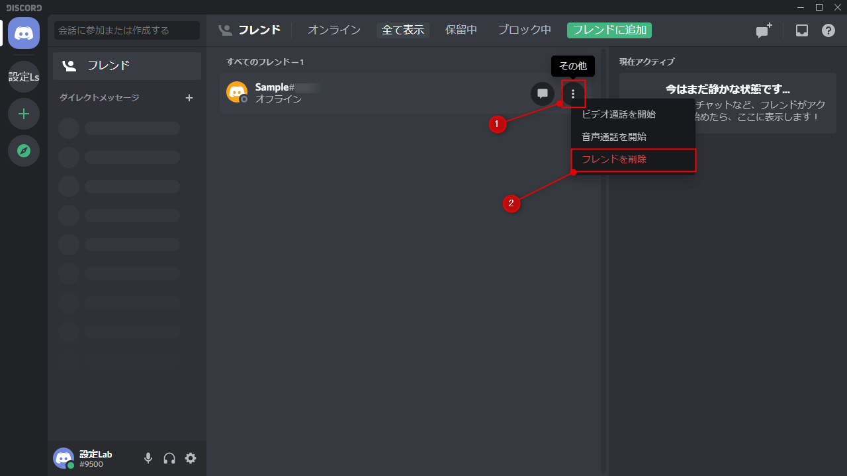Click the 会話に参加または作成する search field
The height and width of the screenshot is (476, 847).
pyautogui.click(x=127, y=30)
